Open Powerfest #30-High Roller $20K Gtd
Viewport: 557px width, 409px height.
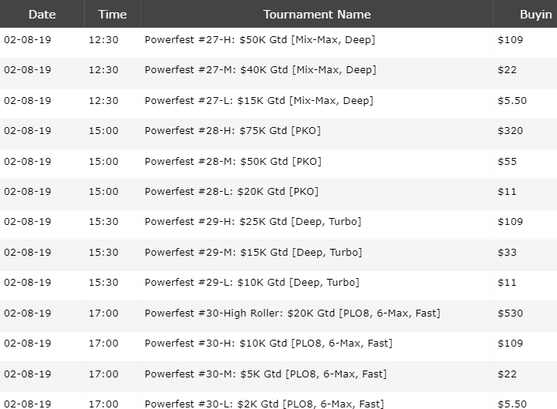292,313
